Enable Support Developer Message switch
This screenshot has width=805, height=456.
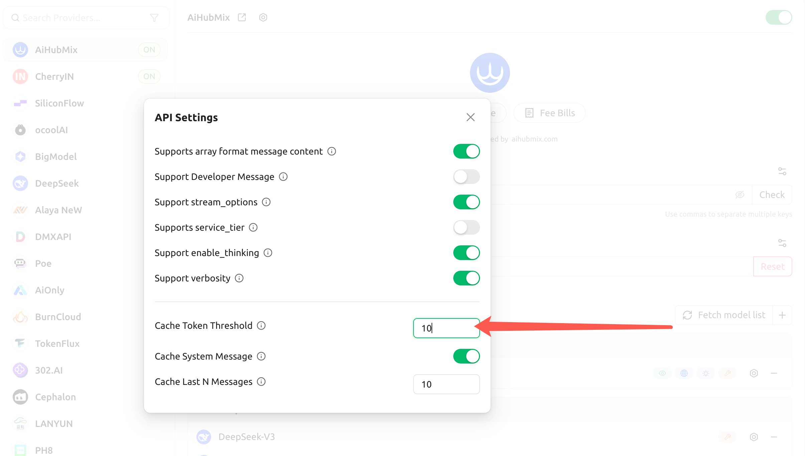tap(466, 177)
